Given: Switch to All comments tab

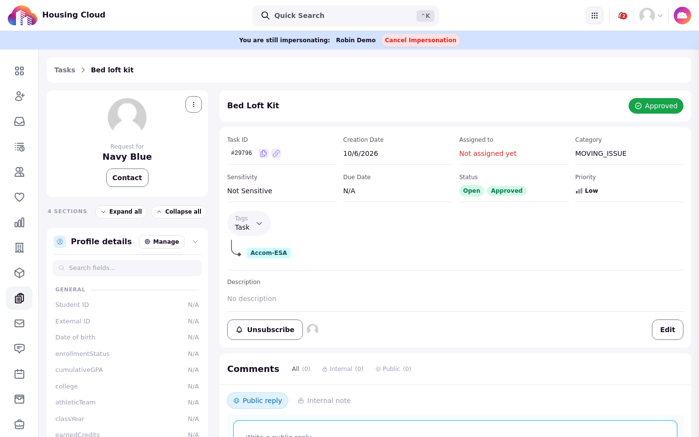Looking at the screenshot, I should 301,369.
